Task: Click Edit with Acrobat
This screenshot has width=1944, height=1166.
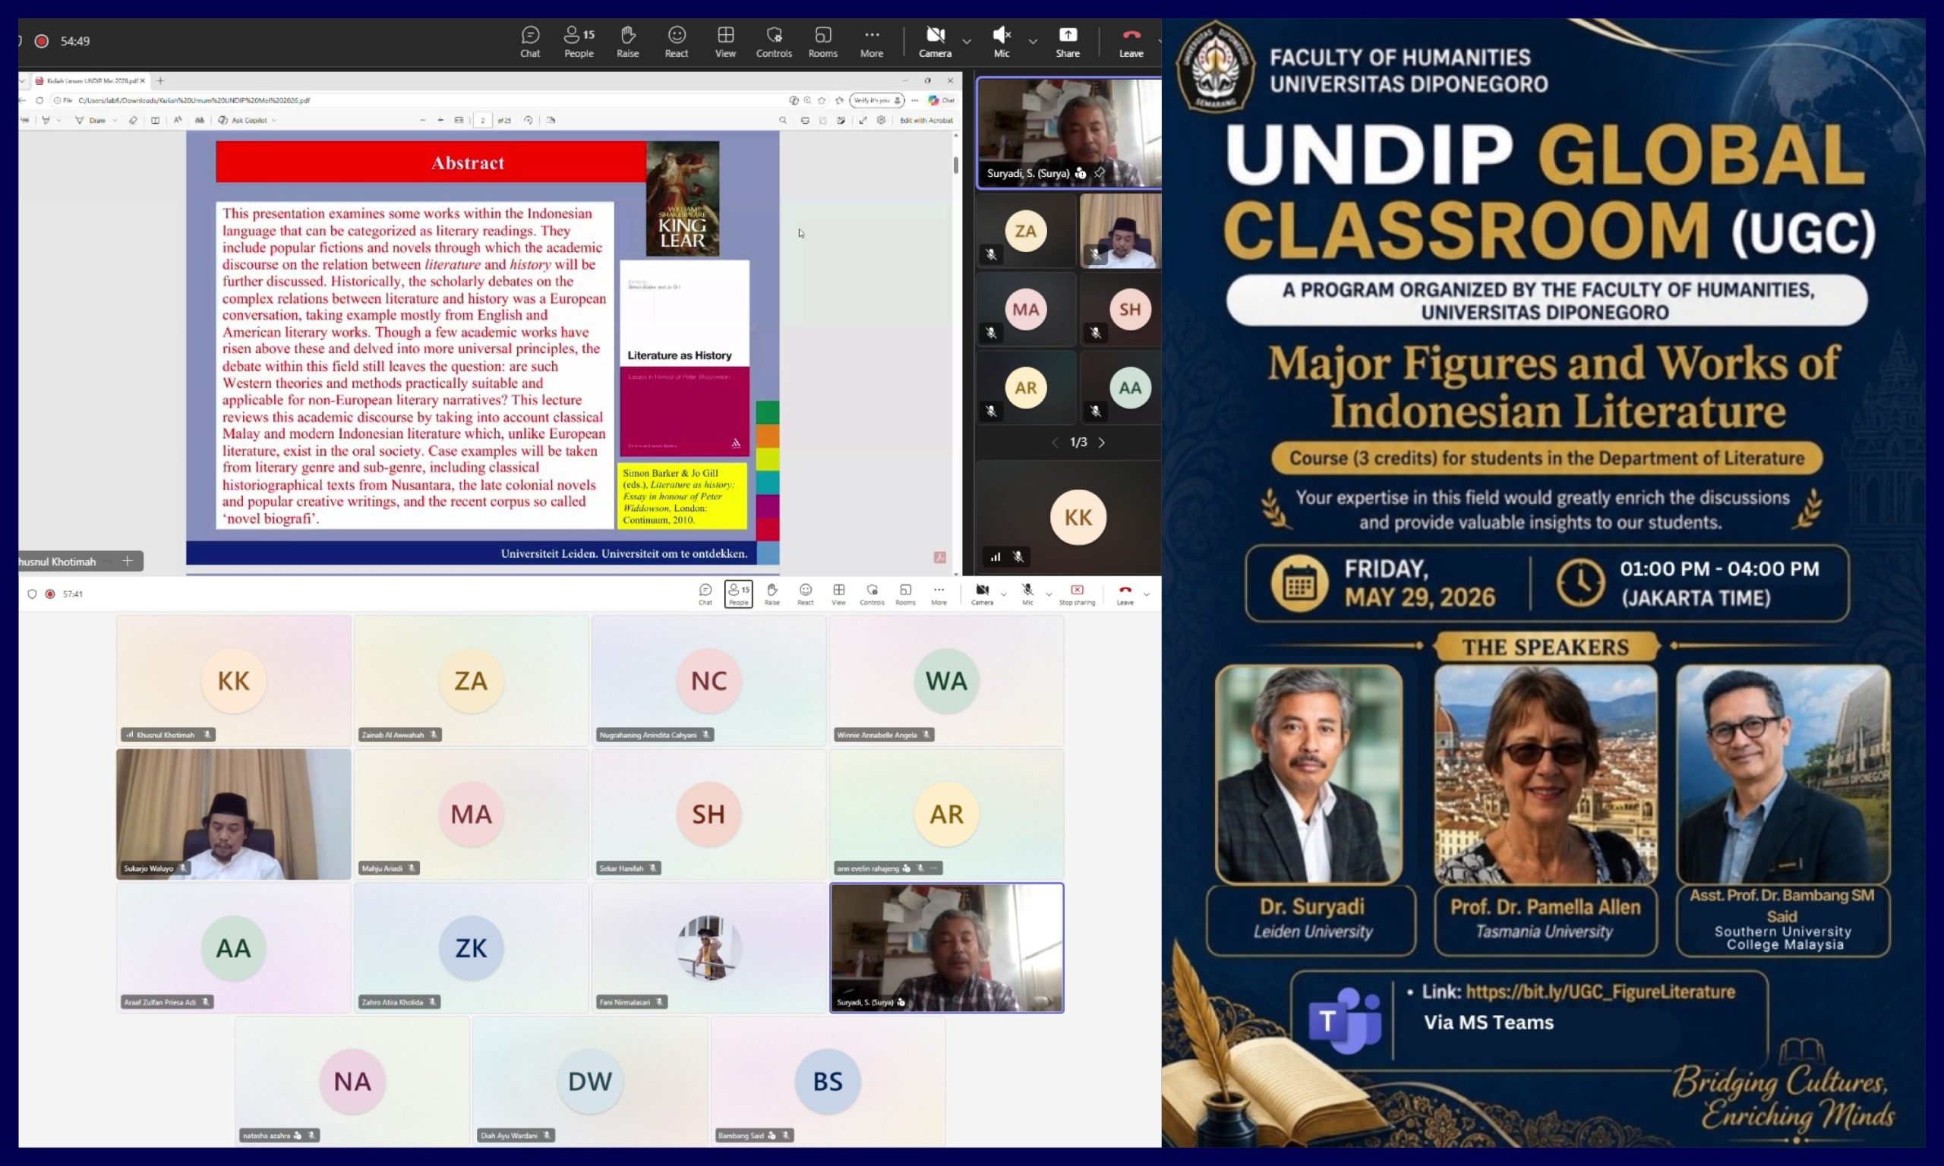Action: (x=926, y=120)
